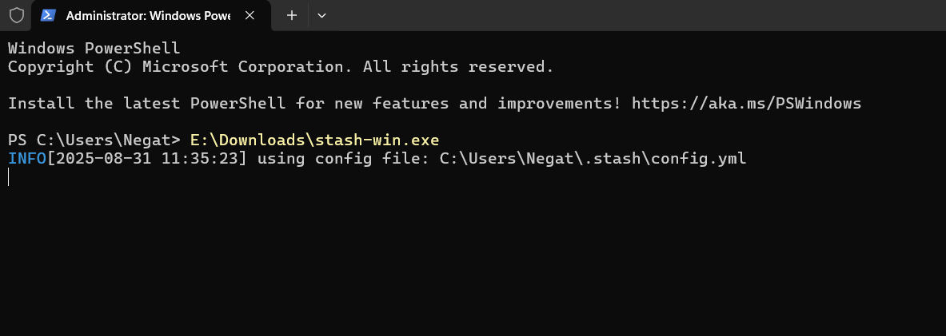This screenshot has height=336, width=946.
Task: Click the blinking cursor line in terminal
Action: 9,177
